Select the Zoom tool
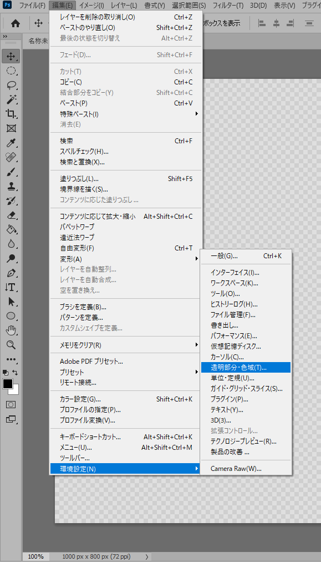The image size is (321, 562). pos(11,345)
